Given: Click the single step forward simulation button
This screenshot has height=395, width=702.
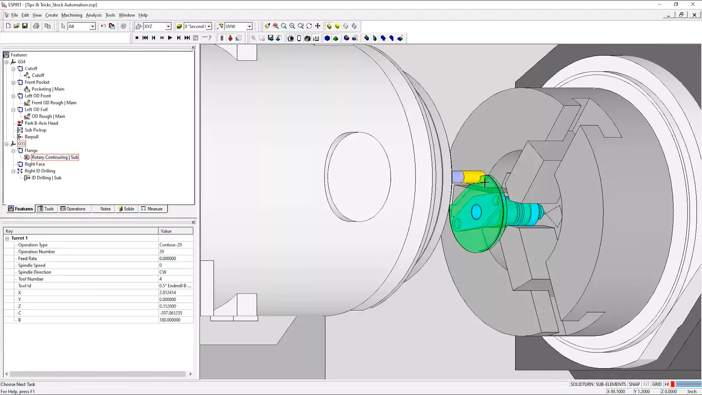Looking at the screenshot, I should pyautogui.click(x=179, y=38).
